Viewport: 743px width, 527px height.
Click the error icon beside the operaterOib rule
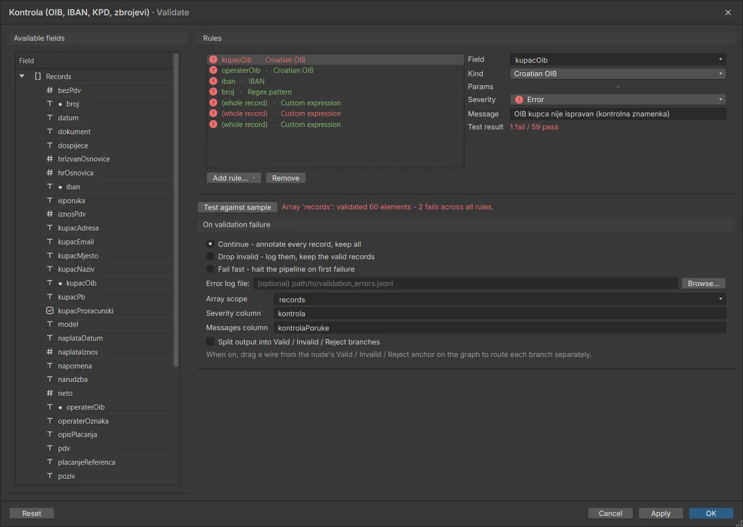(213, 70)
